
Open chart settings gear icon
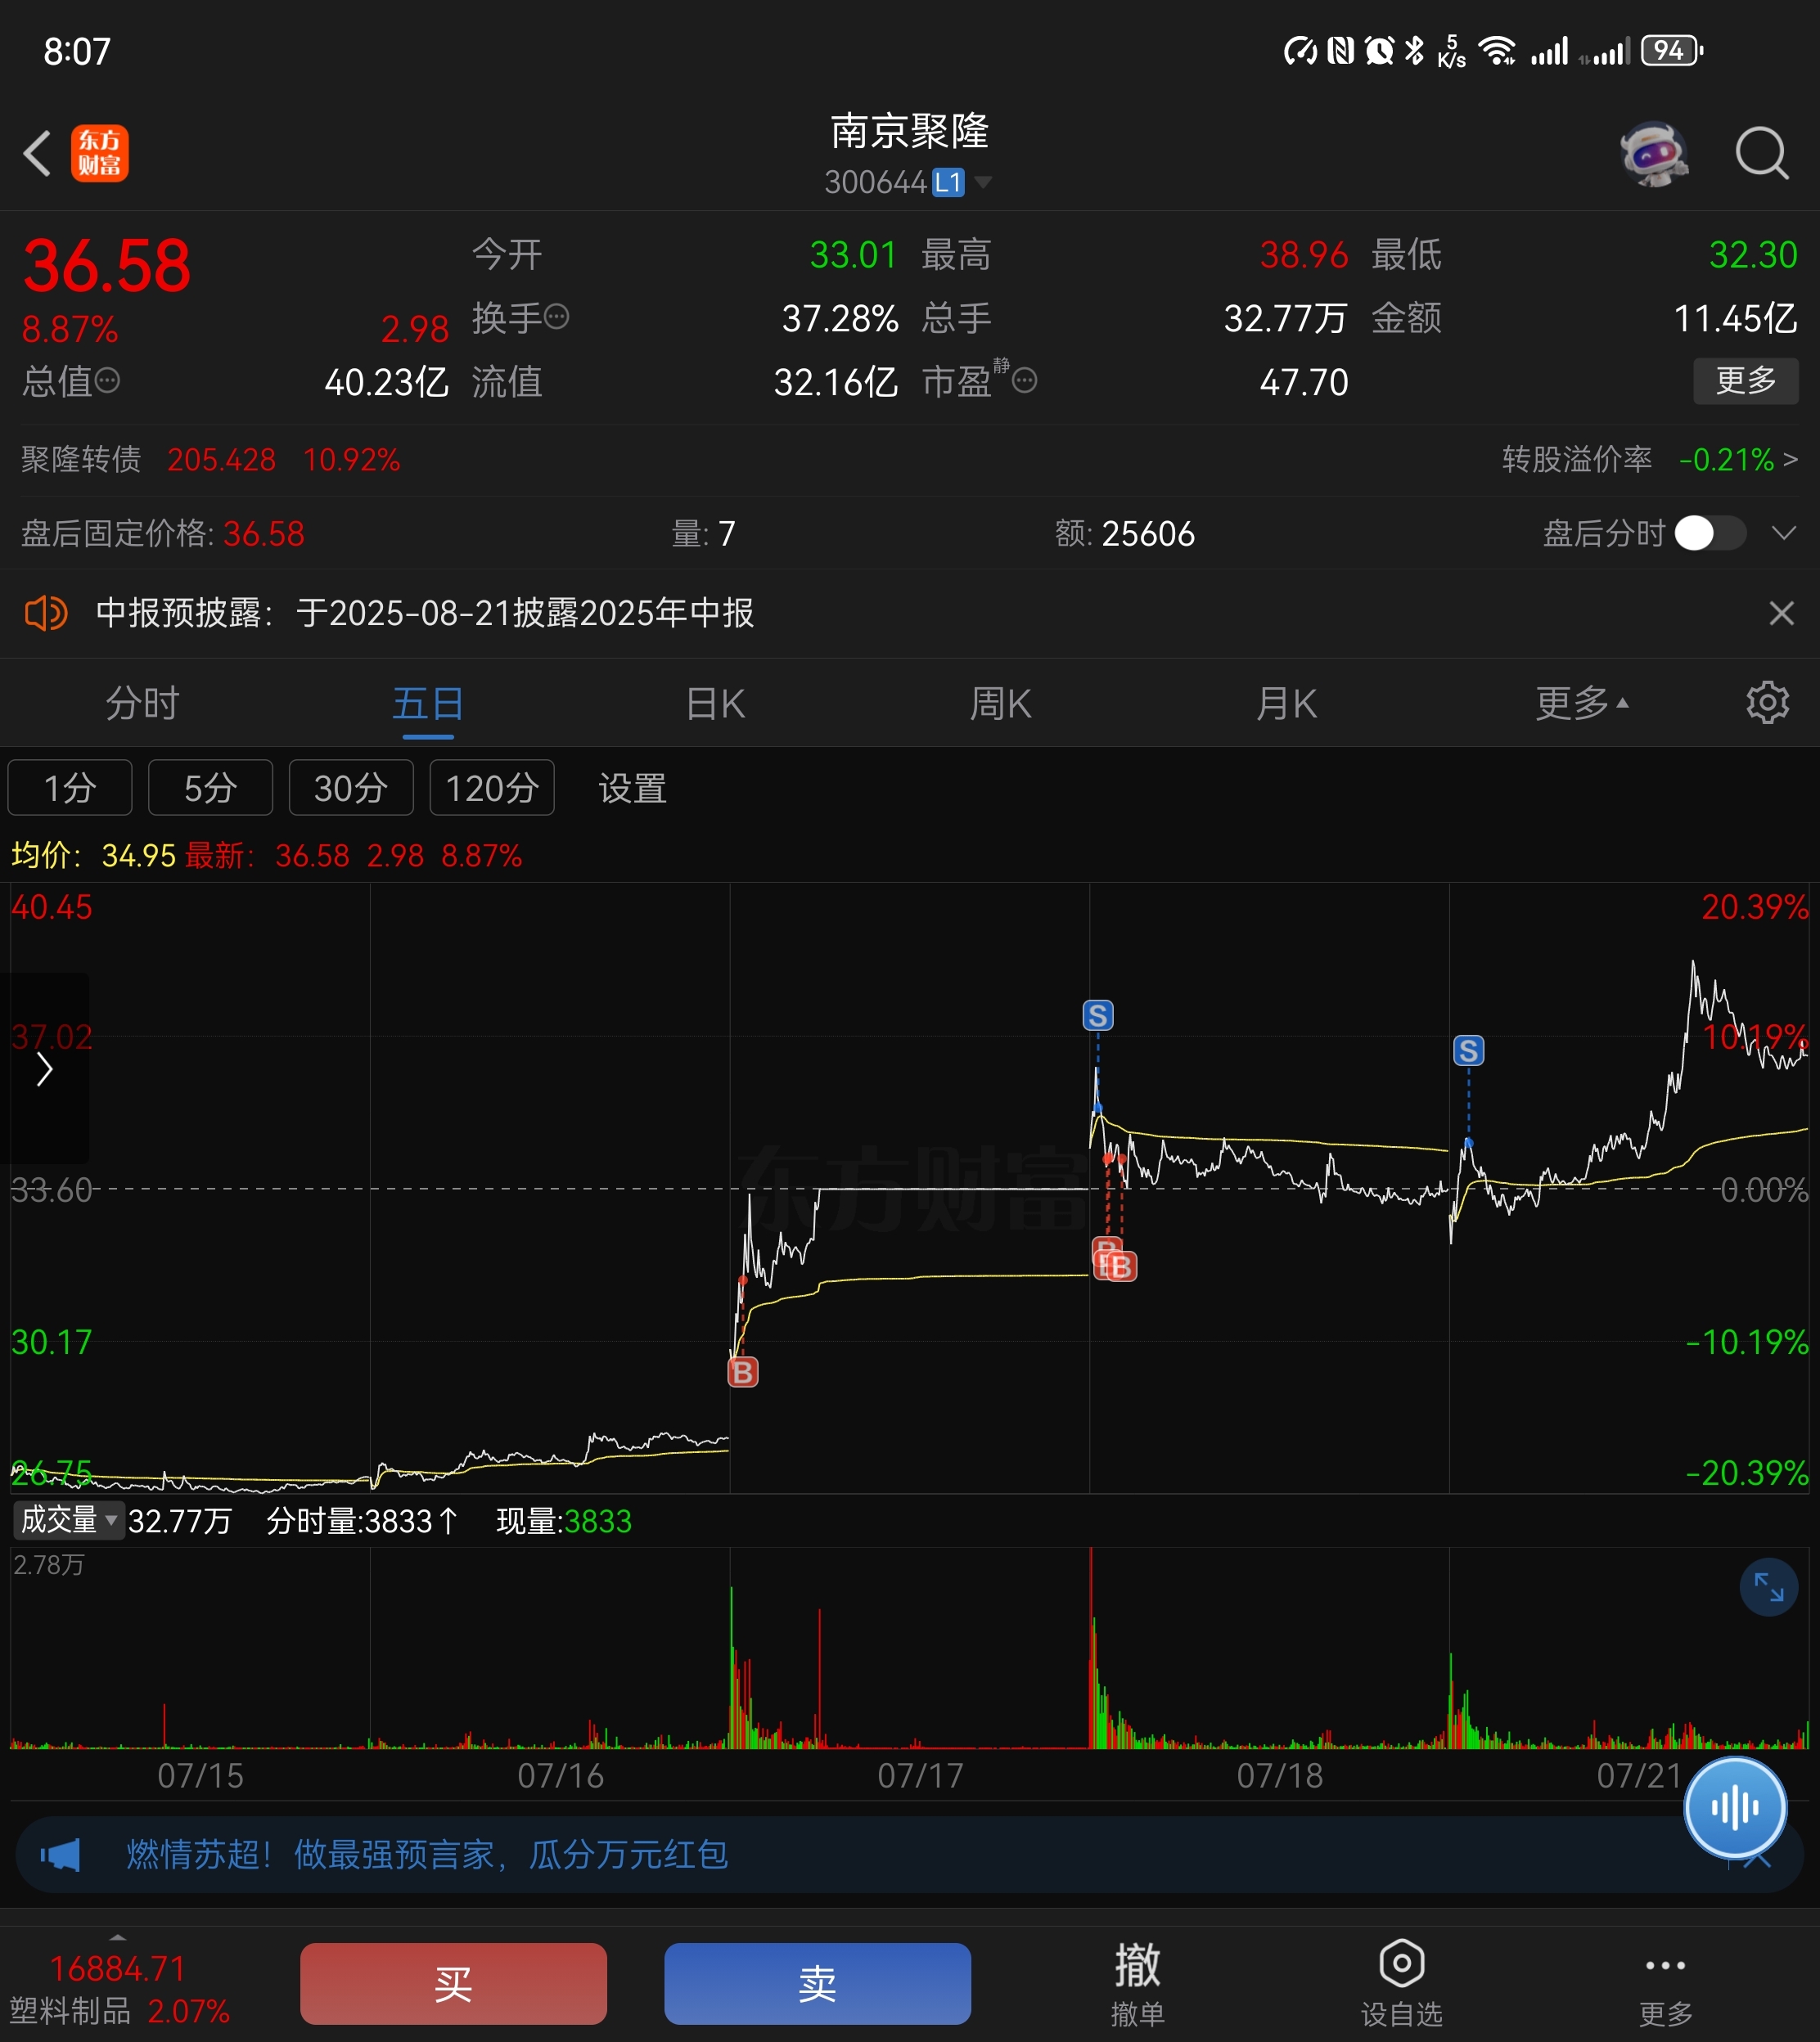click(x=1767, y=703)
